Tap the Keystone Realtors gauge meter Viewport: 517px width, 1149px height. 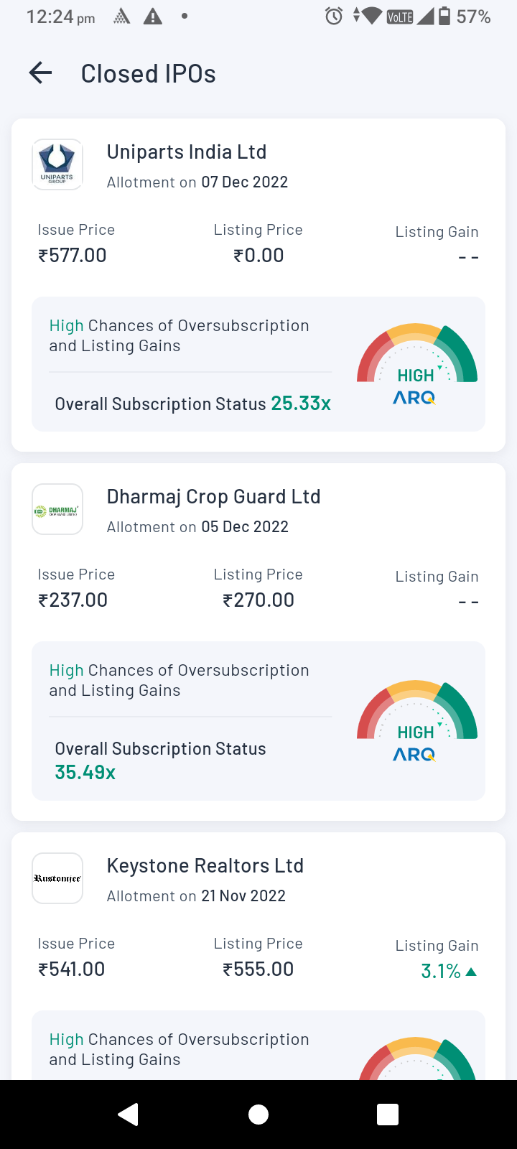(416, 1059)
